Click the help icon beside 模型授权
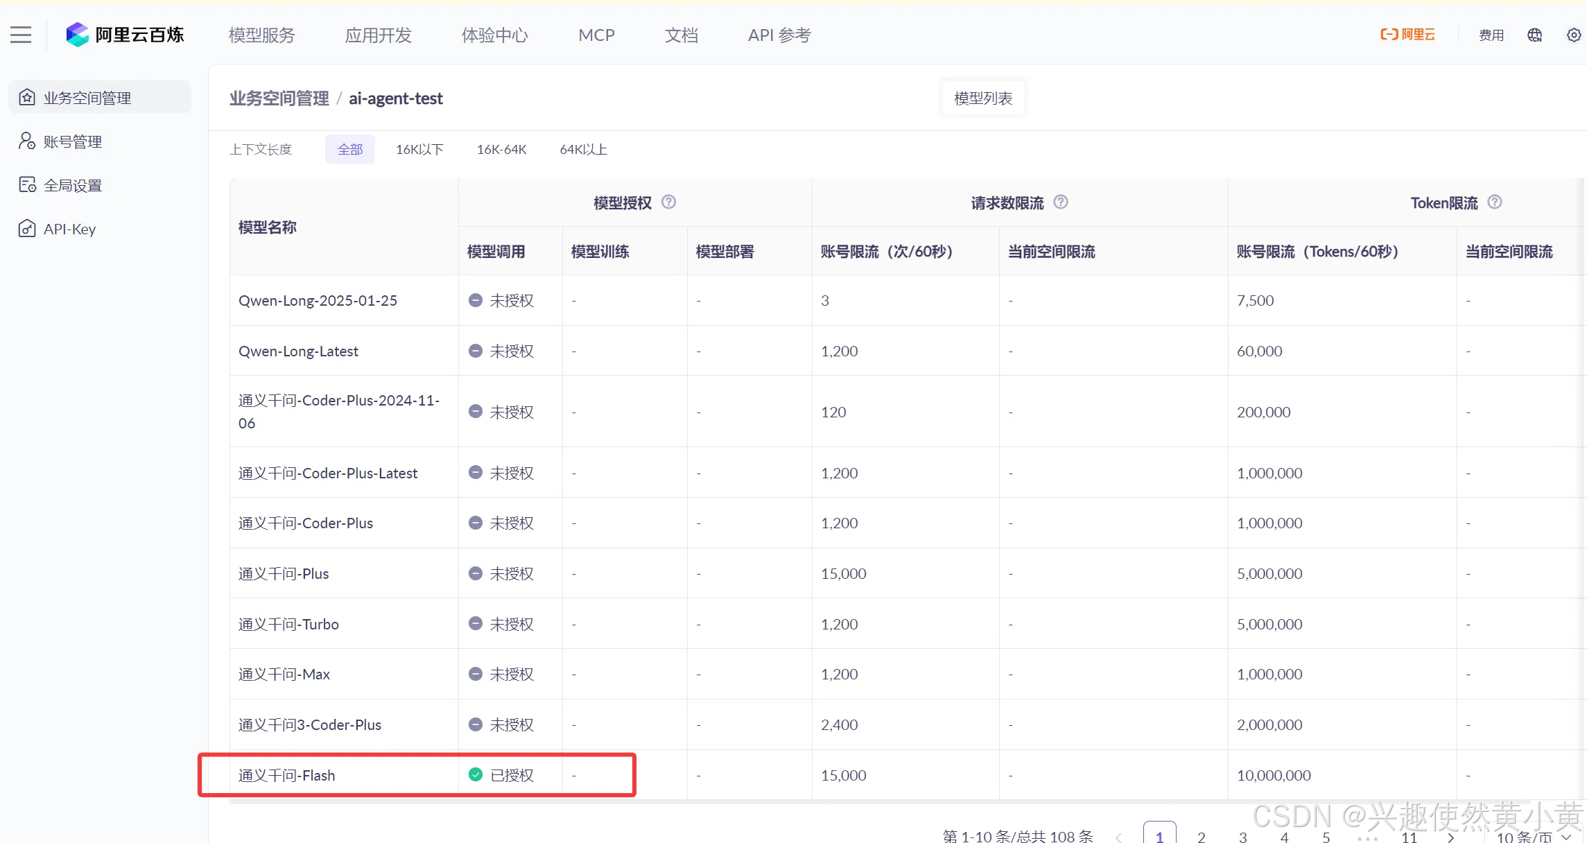 [668, 202]
